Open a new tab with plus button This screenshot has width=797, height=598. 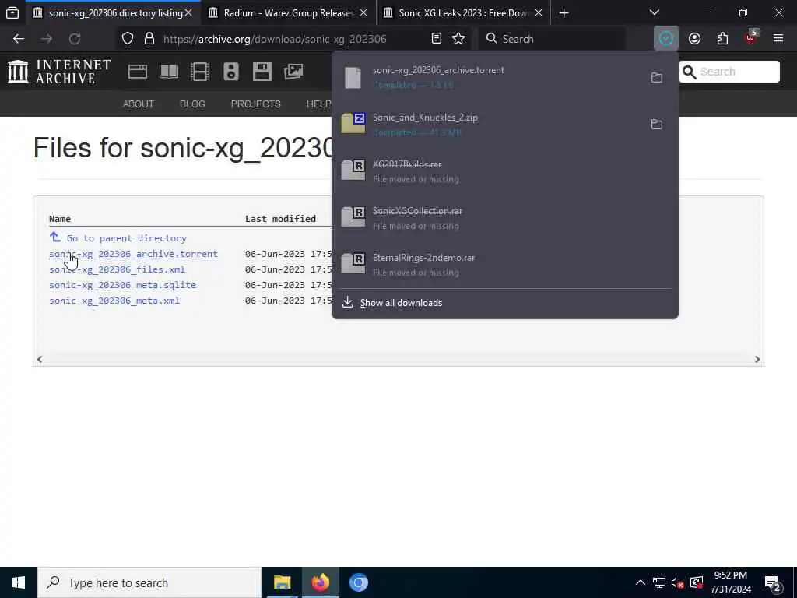564,12
